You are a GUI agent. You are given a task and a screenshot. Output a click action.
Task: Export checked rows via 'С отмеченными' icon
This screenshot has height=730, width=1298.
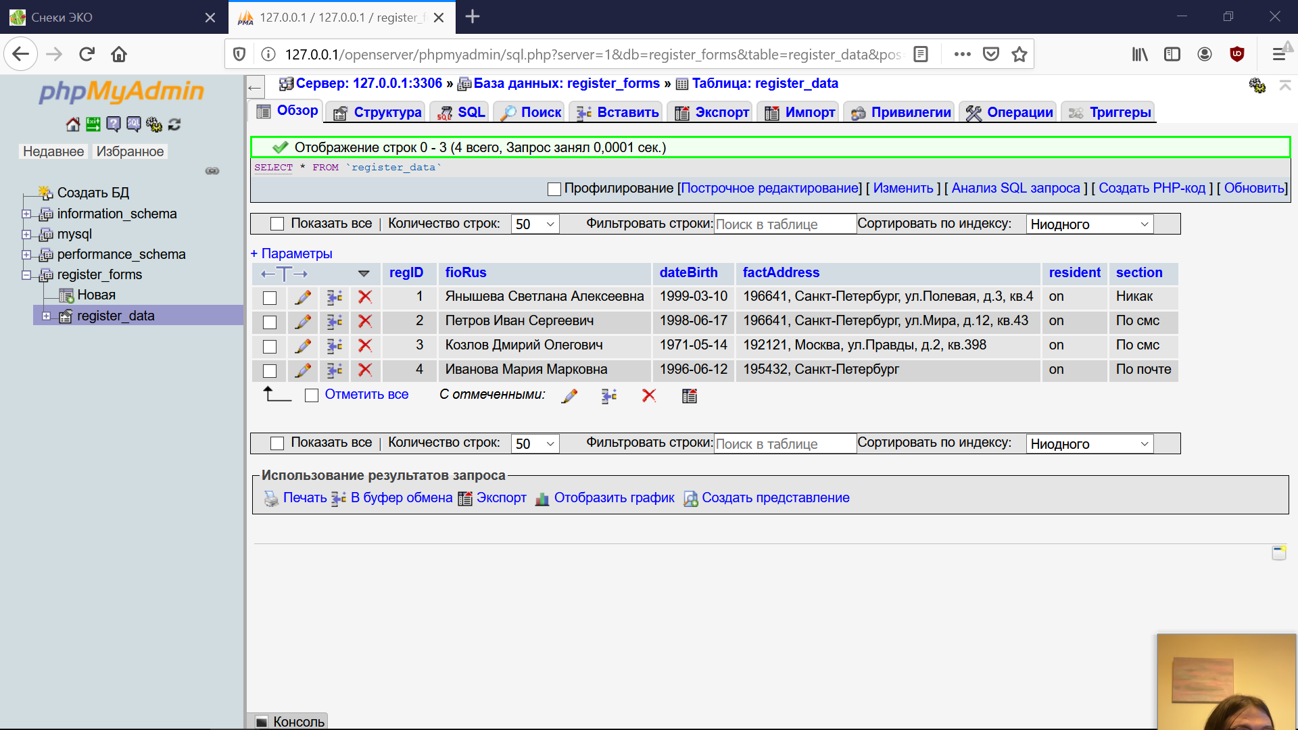click(x=690, y=395)
